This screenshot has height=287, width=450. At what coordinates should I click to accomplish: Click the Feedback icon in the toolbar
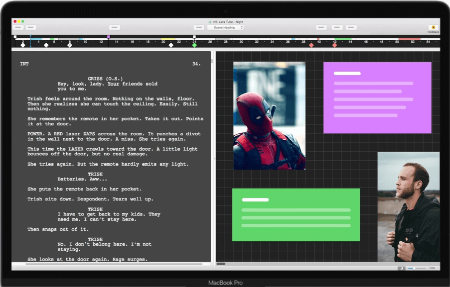(x=433, y=27)
